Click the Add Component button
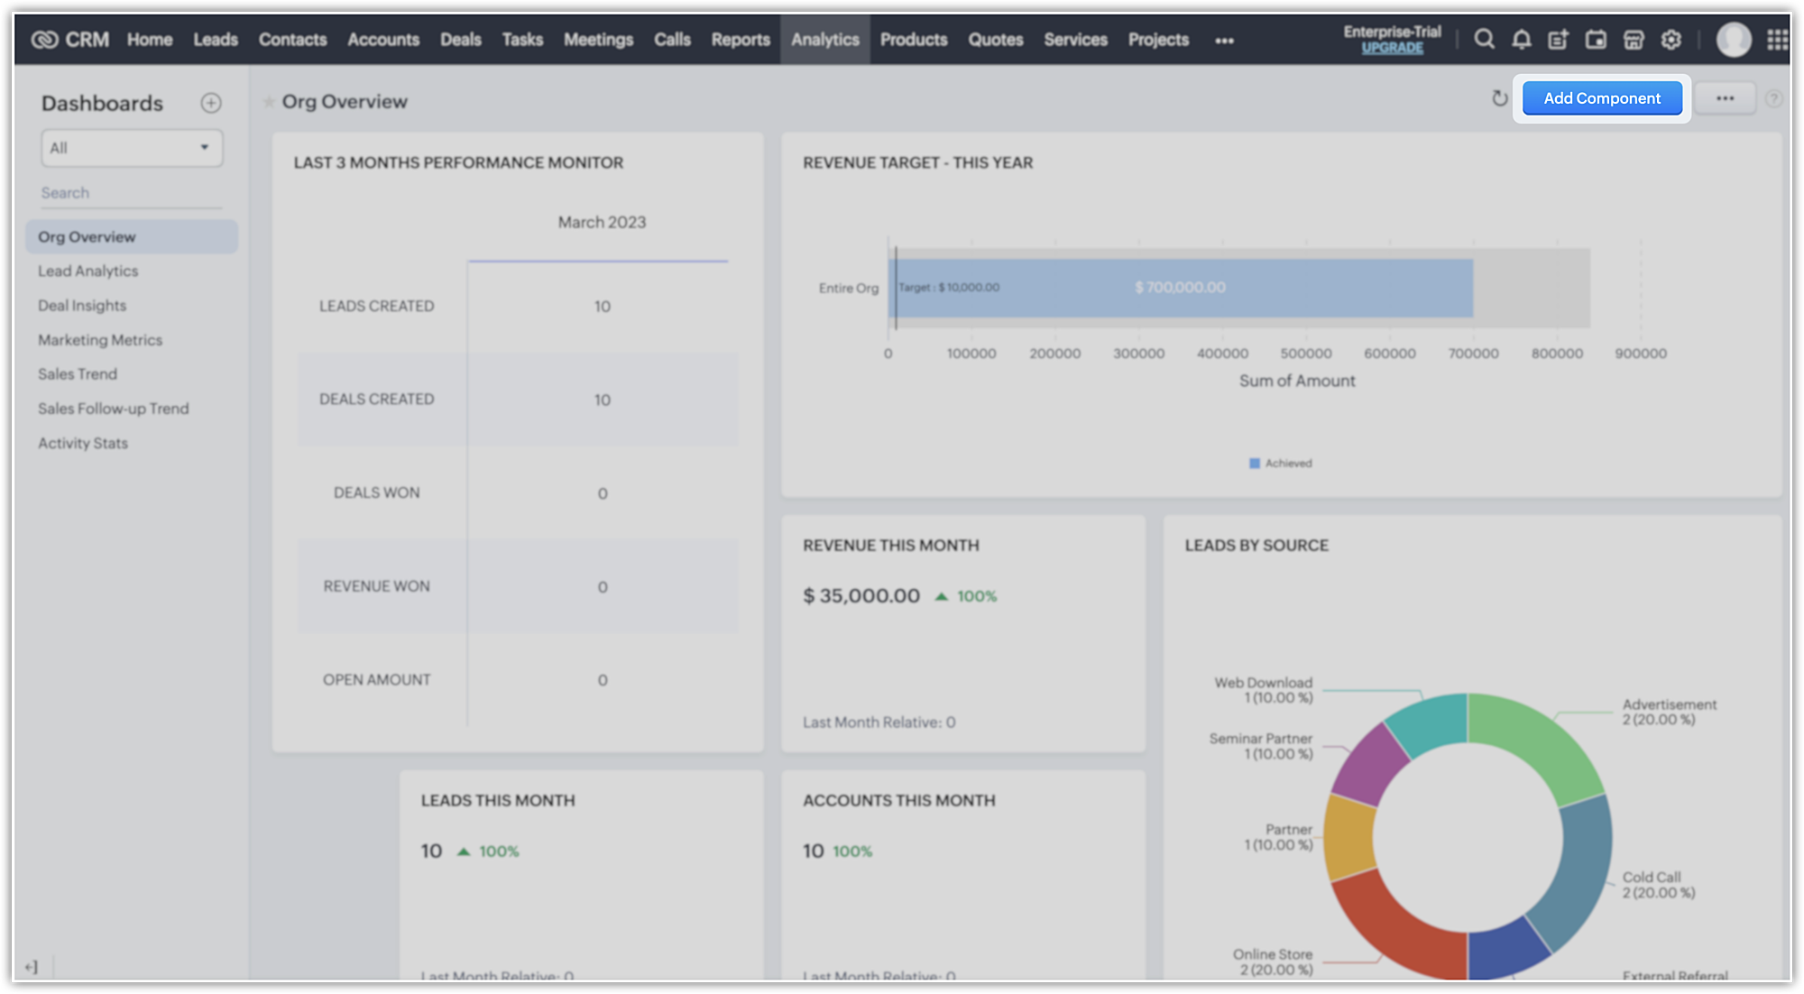This screenshot has height=994, width=1804. [1601, 98]
